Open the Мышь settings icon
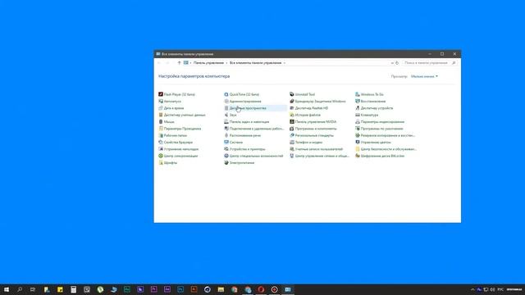 tap(161, 122)
